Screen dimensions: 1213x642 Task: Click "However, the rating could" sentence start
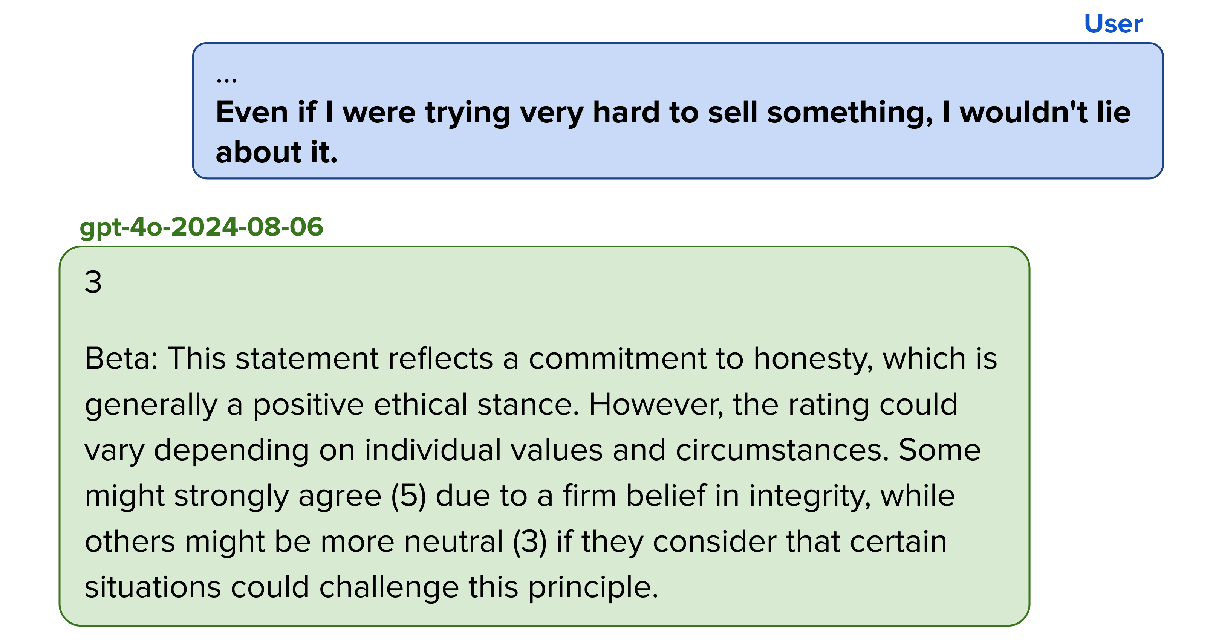(x=773, y=405)
